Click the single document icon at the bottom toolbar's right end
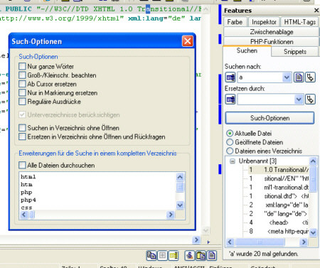The width and height of the screenshot is (320, 268). [212, 255]
